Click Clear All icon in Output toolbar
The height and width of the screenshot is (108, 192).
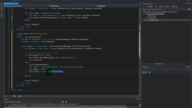click(63, 102)
